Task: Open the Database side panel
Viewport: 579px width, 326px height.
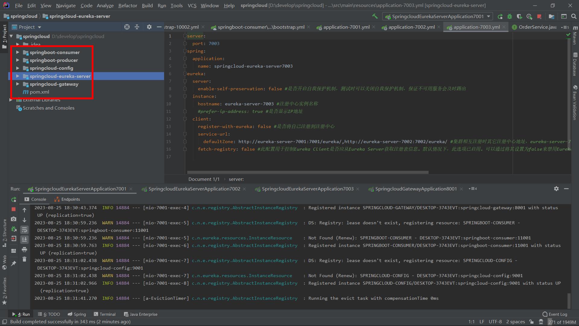Action: (x=575, y=64)
